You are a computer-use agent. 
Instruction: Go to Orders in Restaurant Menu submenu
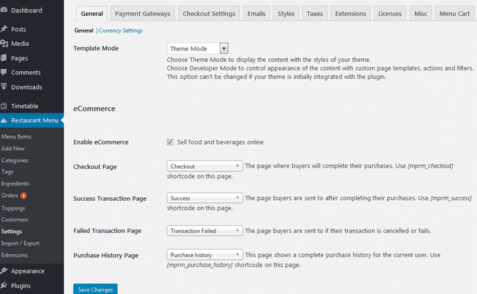pyautogui.click(x=10, y=195)
